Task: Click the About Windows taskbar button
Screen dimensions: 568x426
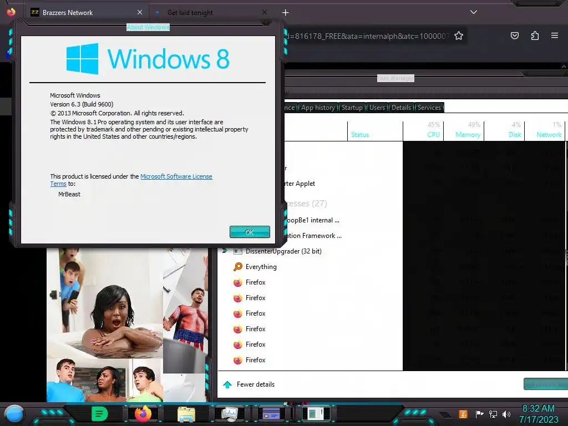Action: pyautogui.click(x=315, y=414)
